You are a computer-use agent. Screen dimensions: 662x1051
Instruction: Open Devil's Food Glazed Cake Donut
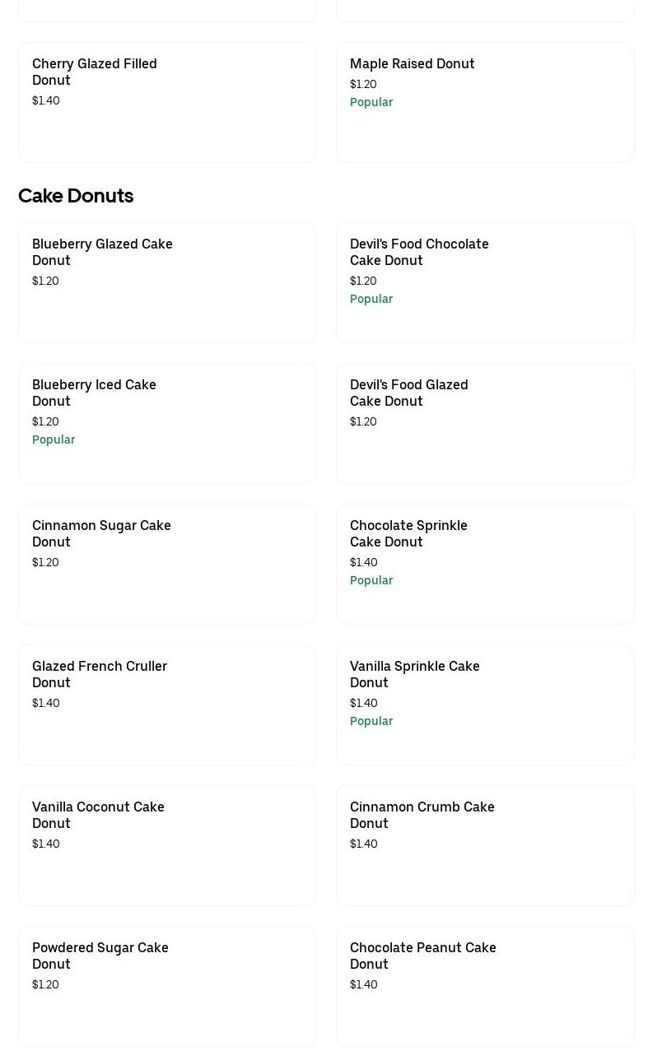tap(408, 393)
